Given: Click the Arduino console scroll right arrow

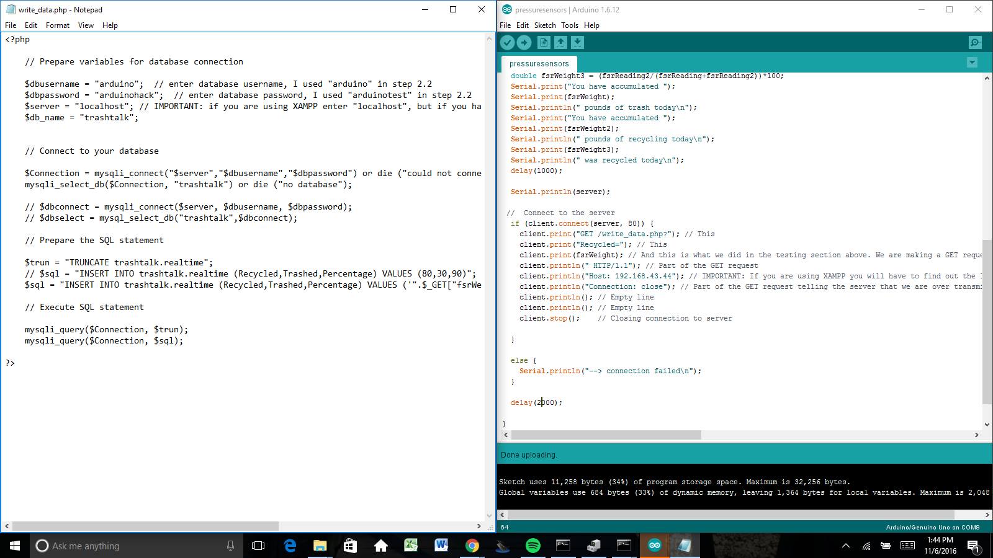Looking at the screenshot, I should (x=987, y=515).
